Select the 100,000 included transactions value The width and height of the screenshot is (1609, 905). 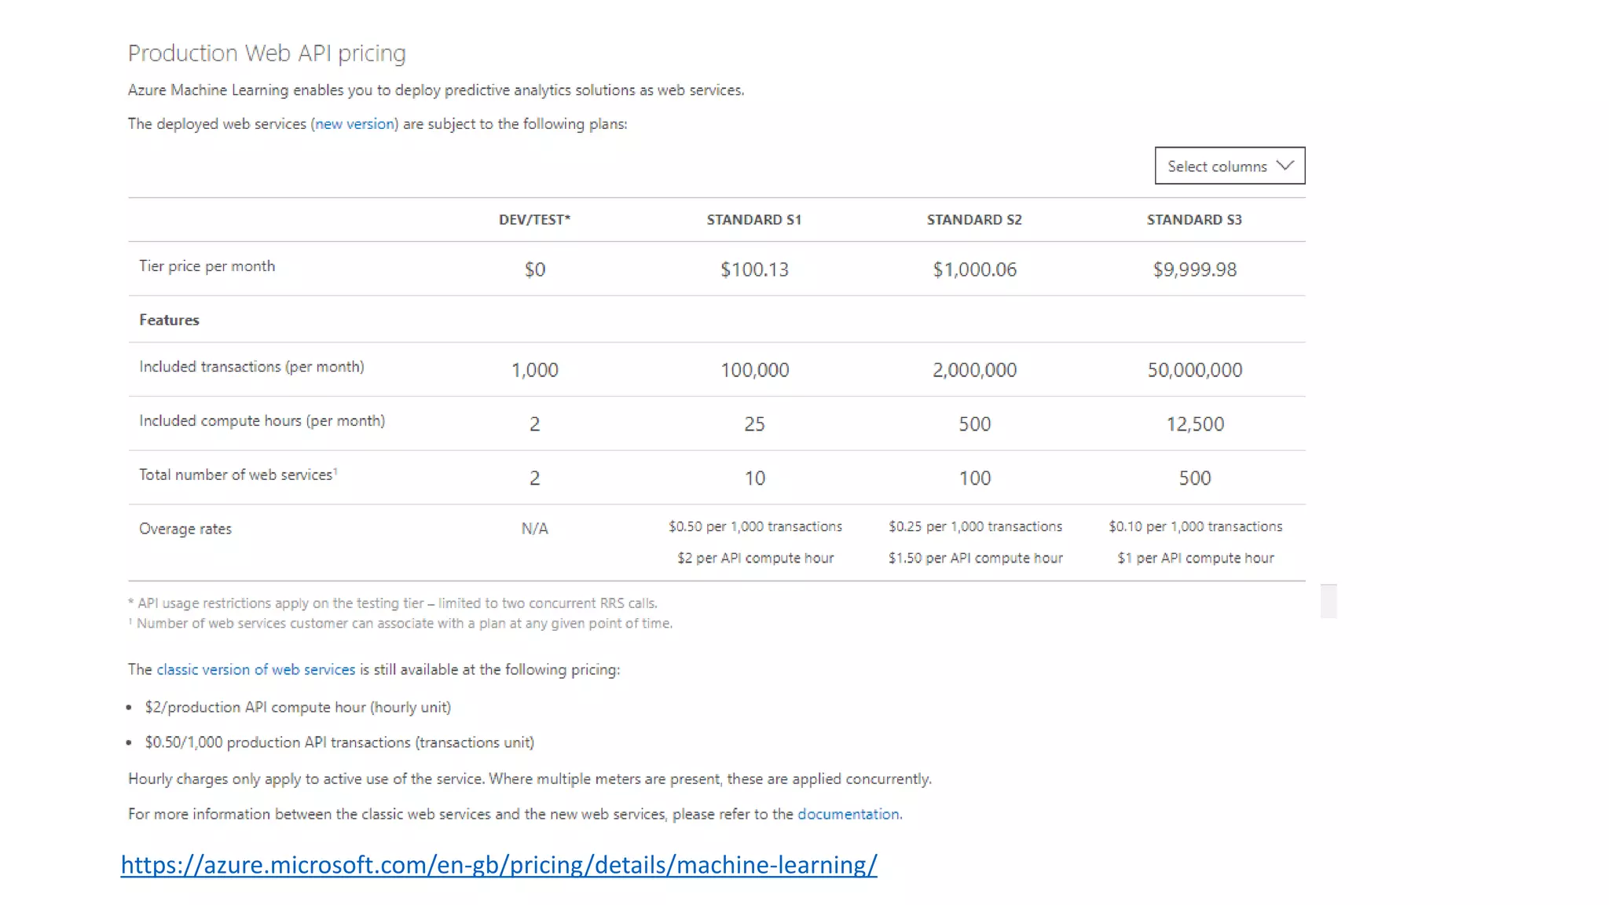755,370
